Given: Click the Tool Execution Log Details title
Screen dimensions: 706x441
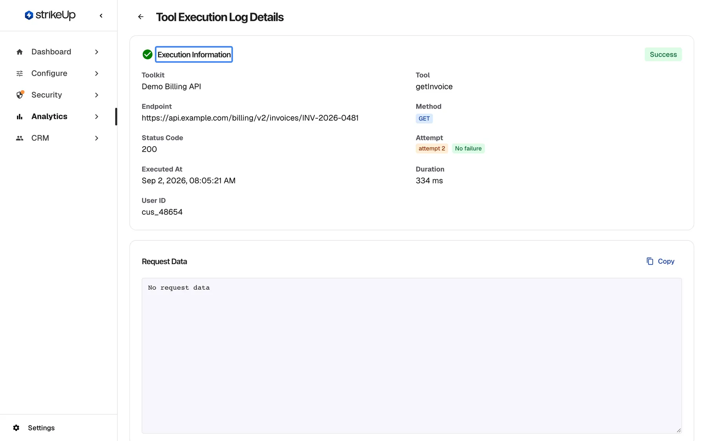Looking at the screenshot, I should tap(220, 17).
